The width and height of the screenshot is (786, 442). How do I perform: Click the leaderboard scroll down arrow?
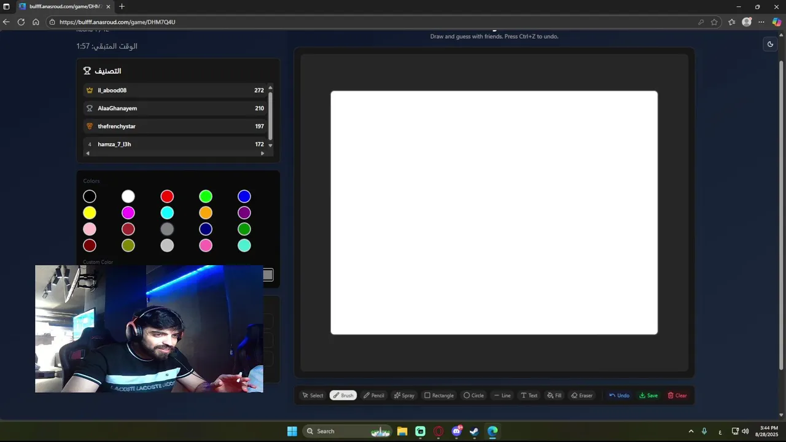270,145
